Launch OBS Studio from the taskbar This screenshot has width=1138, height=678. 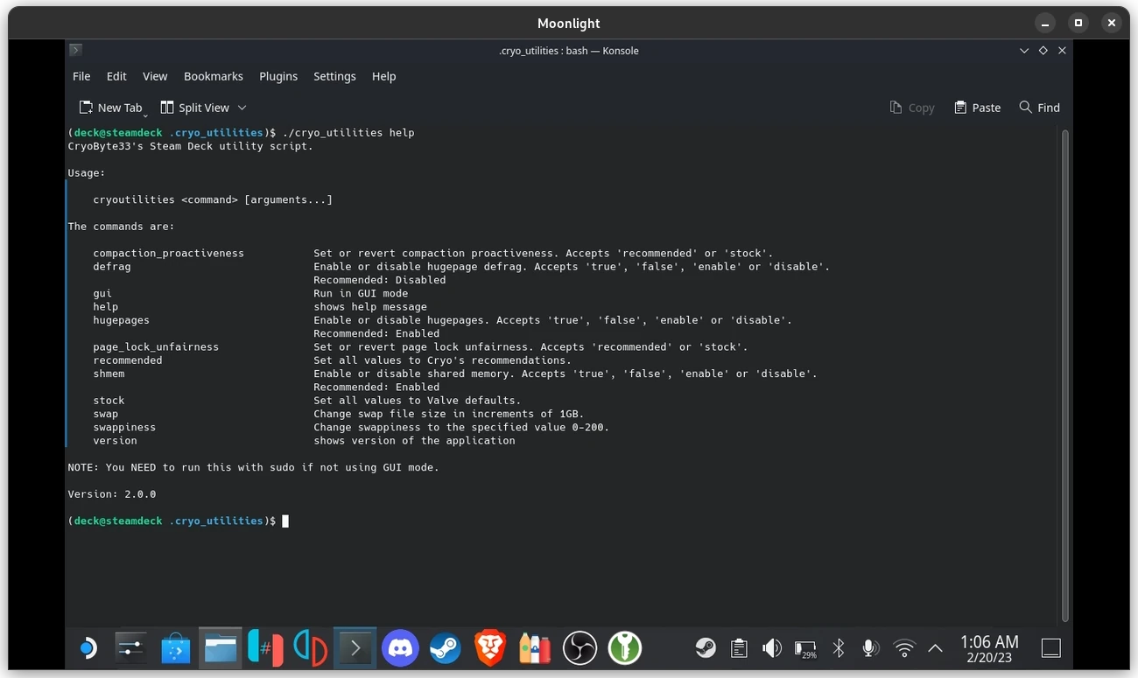click(x=580, y=648)
